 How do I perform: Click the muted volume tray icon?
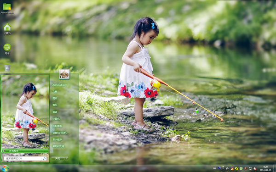pos(255,168)
